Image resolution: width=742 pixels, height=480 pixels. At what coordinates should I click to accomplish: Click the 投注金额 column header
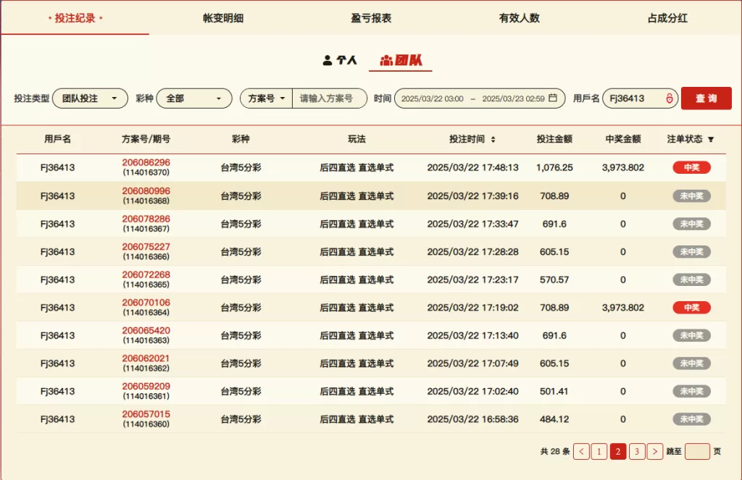click(554, 139)
